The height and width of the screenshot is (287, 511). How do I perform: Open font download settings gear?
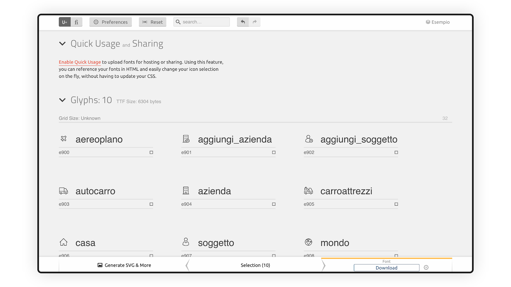pyautogui.click(x=426, y=268)
